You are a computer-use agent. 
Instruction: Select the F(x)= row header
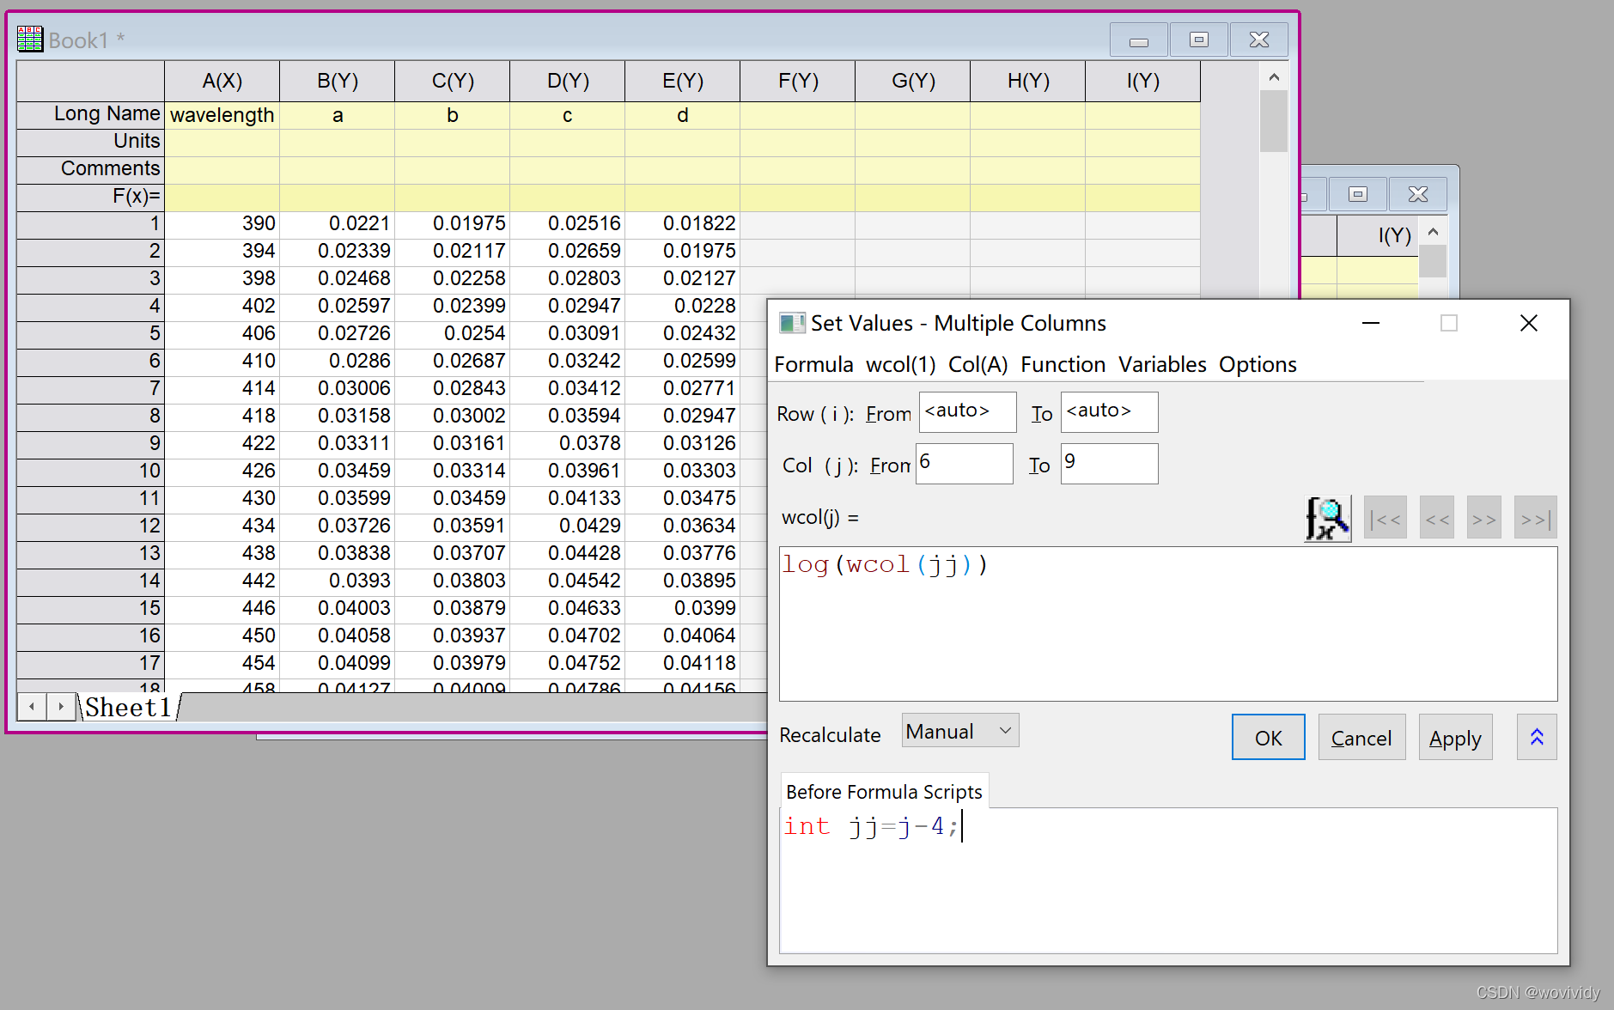pos(90,197)
